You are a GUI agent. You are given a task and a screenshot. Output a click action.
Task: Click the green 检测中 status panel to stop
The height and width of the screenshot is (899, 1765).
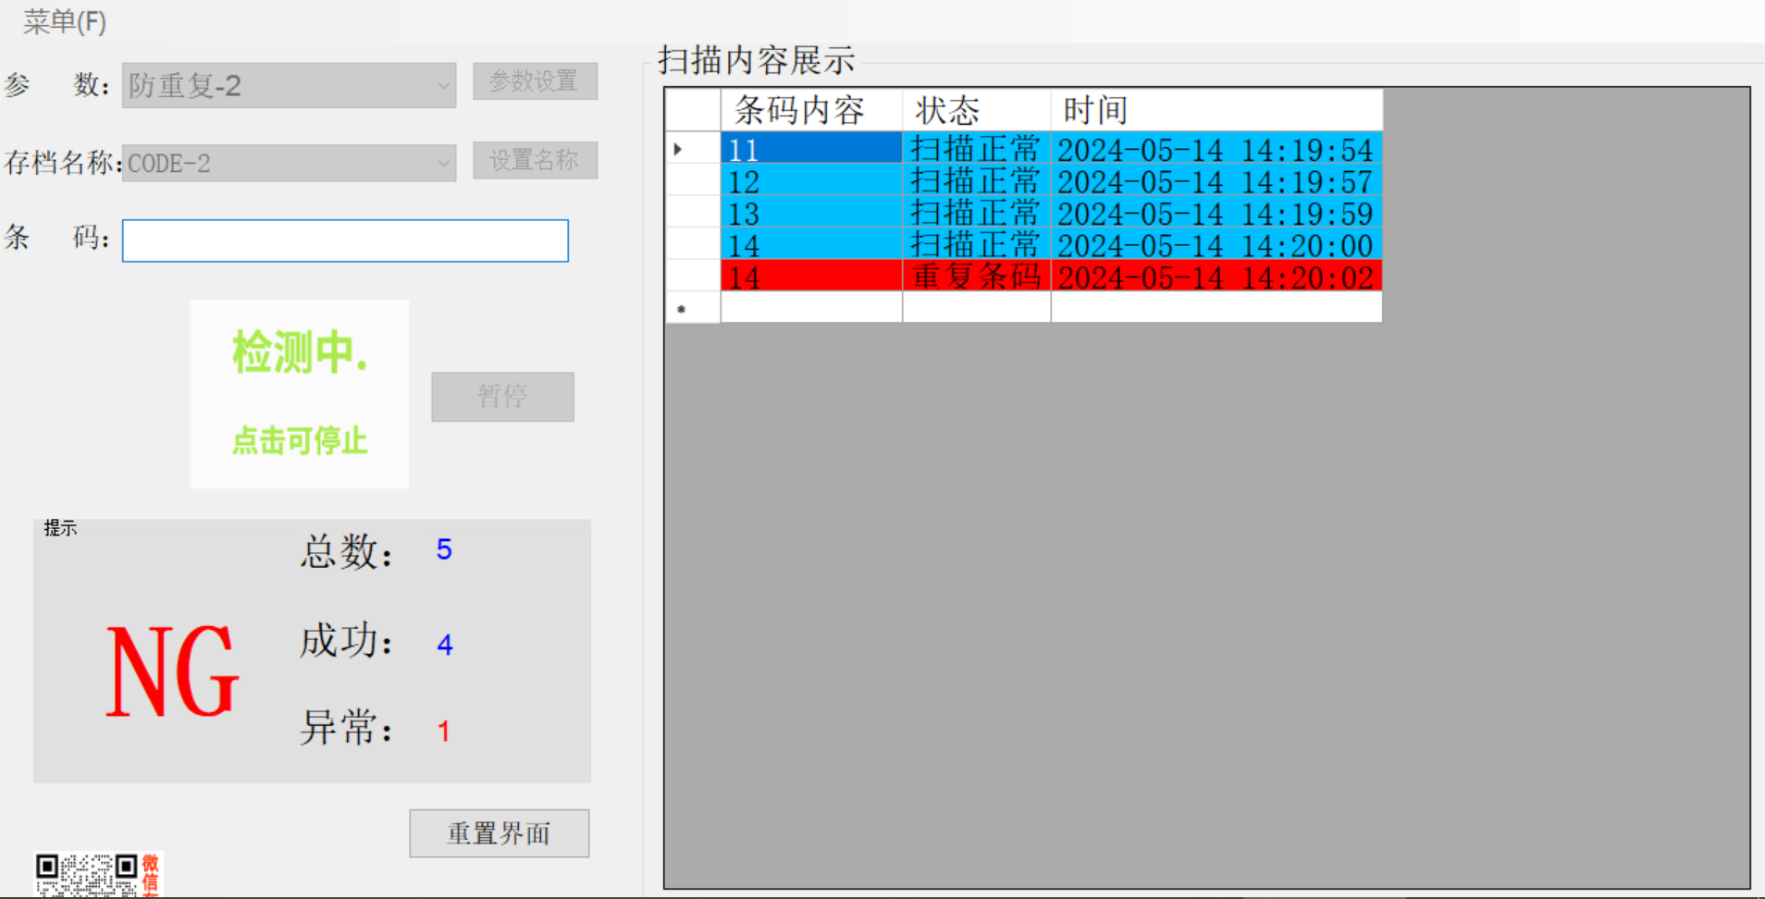(x=299, y=393)
